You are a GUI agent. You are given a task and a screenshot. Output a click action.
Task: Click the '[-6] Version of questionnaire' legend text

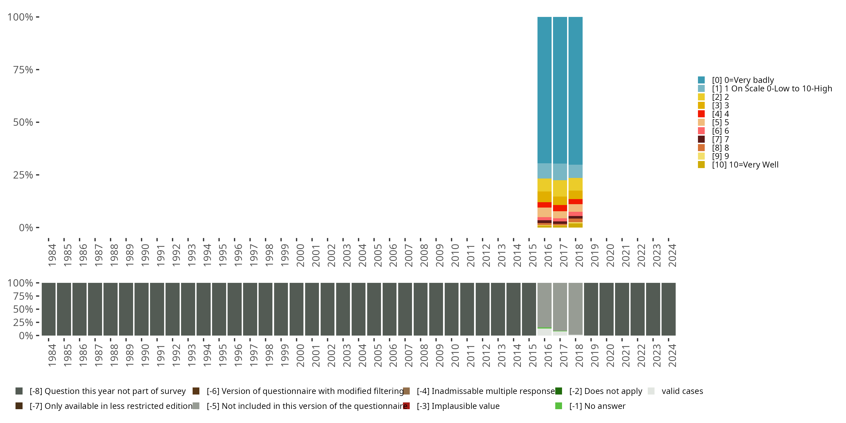(x=305, y=391)
